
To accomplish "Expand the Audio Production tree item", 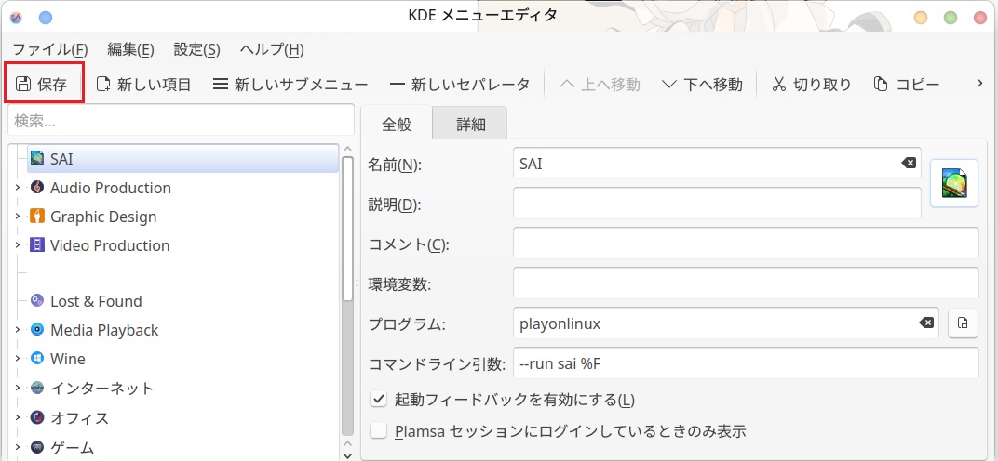I will 17,188.
